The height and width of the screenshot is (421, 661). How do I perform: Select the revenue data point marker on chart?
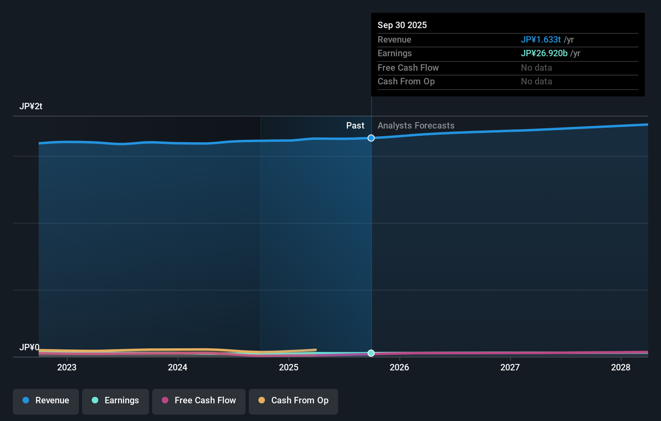coord(371,138)
